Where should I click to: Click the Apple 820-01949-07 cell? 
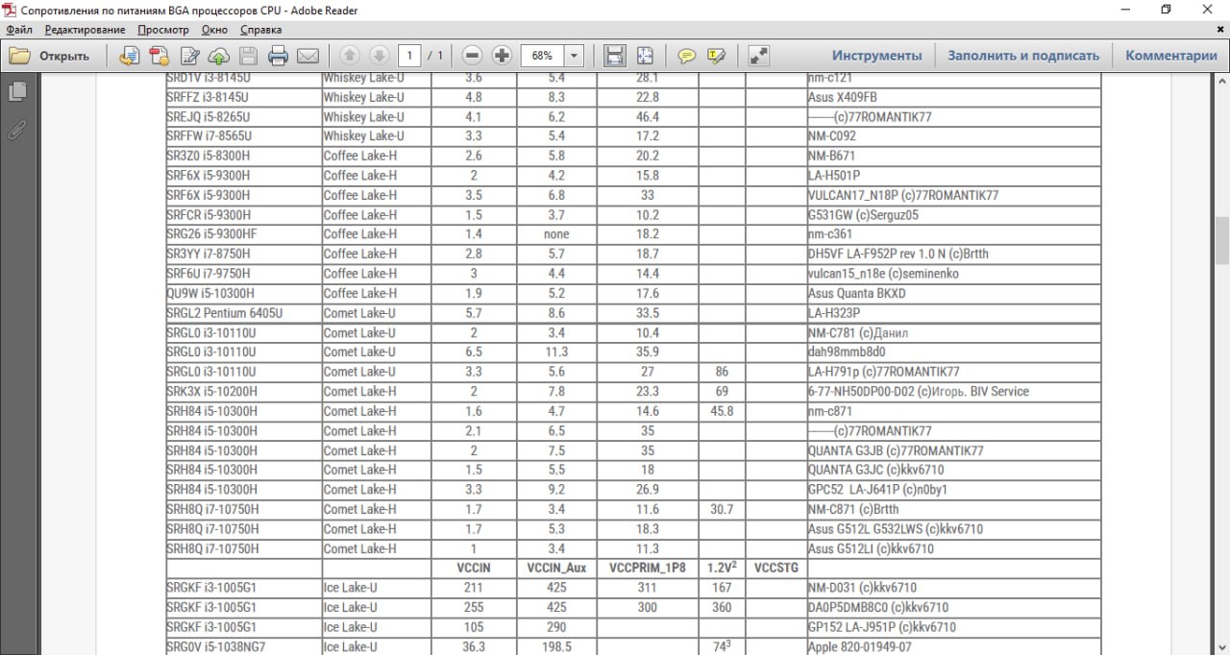click(954, 647)
